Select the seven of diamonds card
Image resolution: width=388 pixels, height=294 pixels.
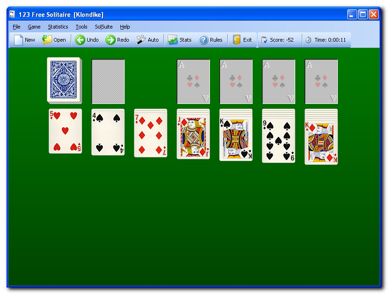[150, 134]
